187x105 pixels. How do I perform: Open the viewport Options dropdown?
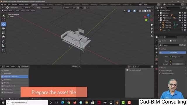[150, 8]
